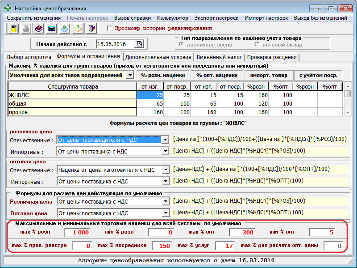Click '% розн. наценки' header button
The height and width of the screenshot is (268, 357).
click(163, 75)
